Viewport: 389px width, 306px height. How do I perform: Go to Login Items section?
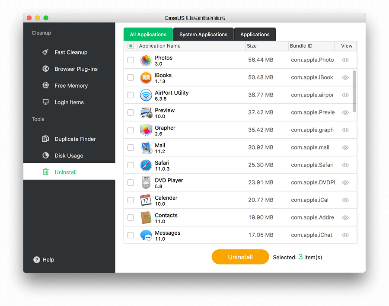[x=69, y=102]
